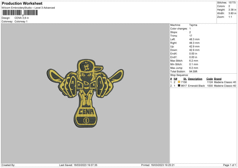This screenshot has width=238, height=168.
Task: Click the EndX value 0.00 in
Action: pos(193,53)
